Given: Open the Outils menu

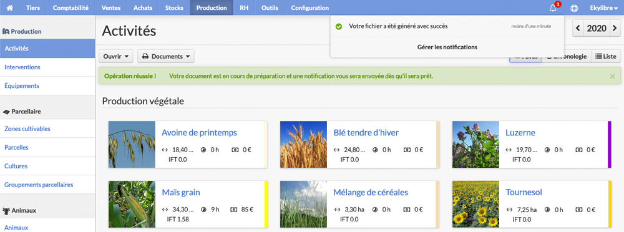Looking at the screenshot, I should (x=270, y=7).
